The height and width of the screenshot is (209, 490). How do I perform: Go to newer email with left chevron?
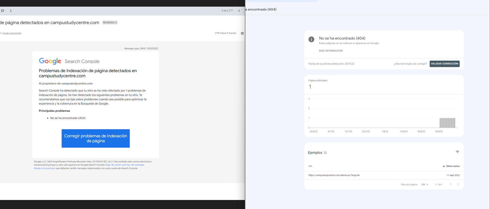point(239,11)
